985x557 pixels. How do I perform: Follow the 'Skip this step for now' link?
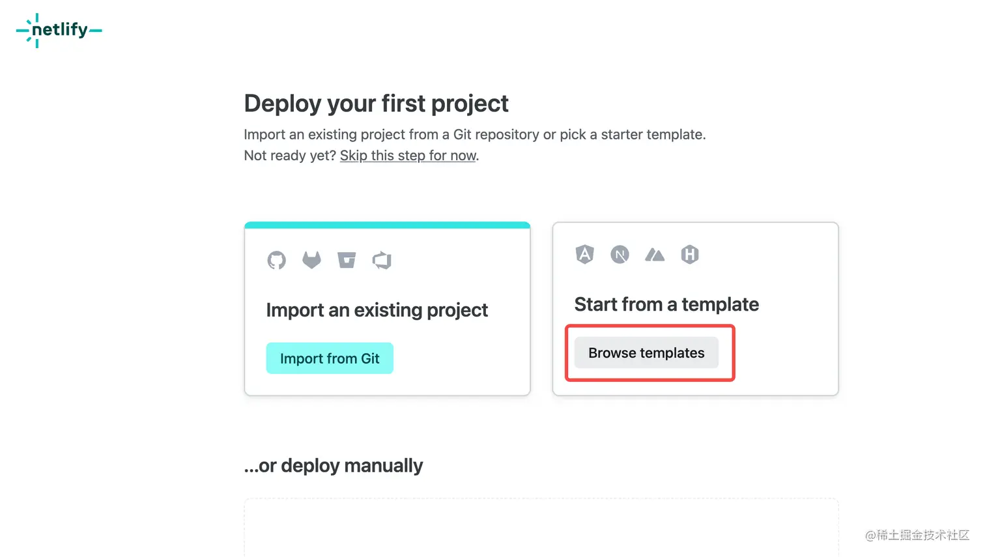click(x=408, y=156)
